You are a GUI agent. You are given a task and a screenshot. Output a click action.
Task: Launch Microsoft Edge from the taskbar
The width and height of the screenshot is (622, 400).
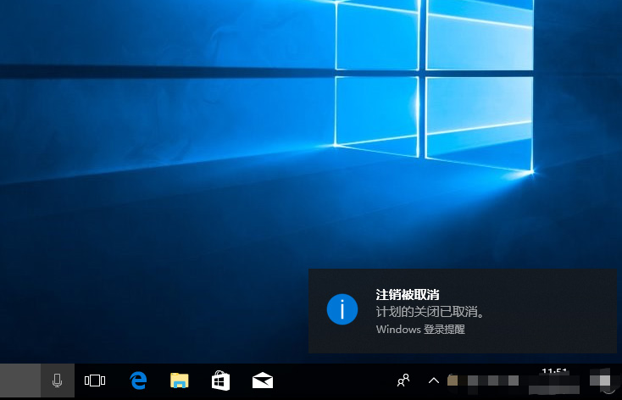(x=137, y=381)
